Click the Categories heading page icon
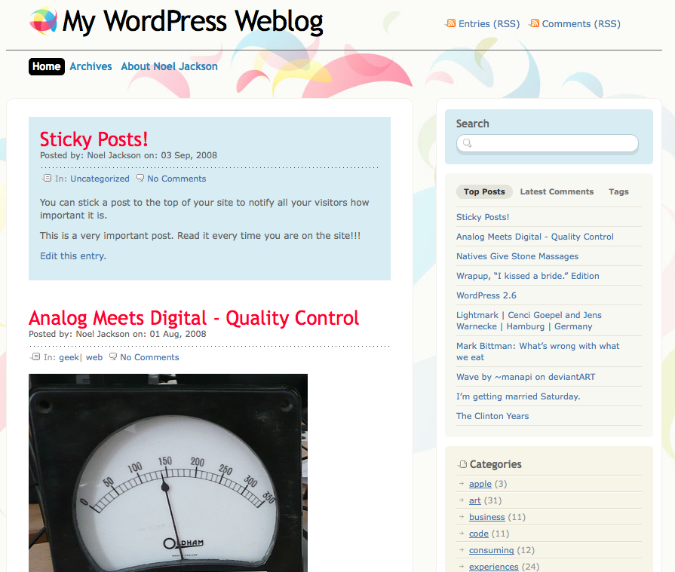The width and height of the screenshot is (675, 572). coord(463,464)
